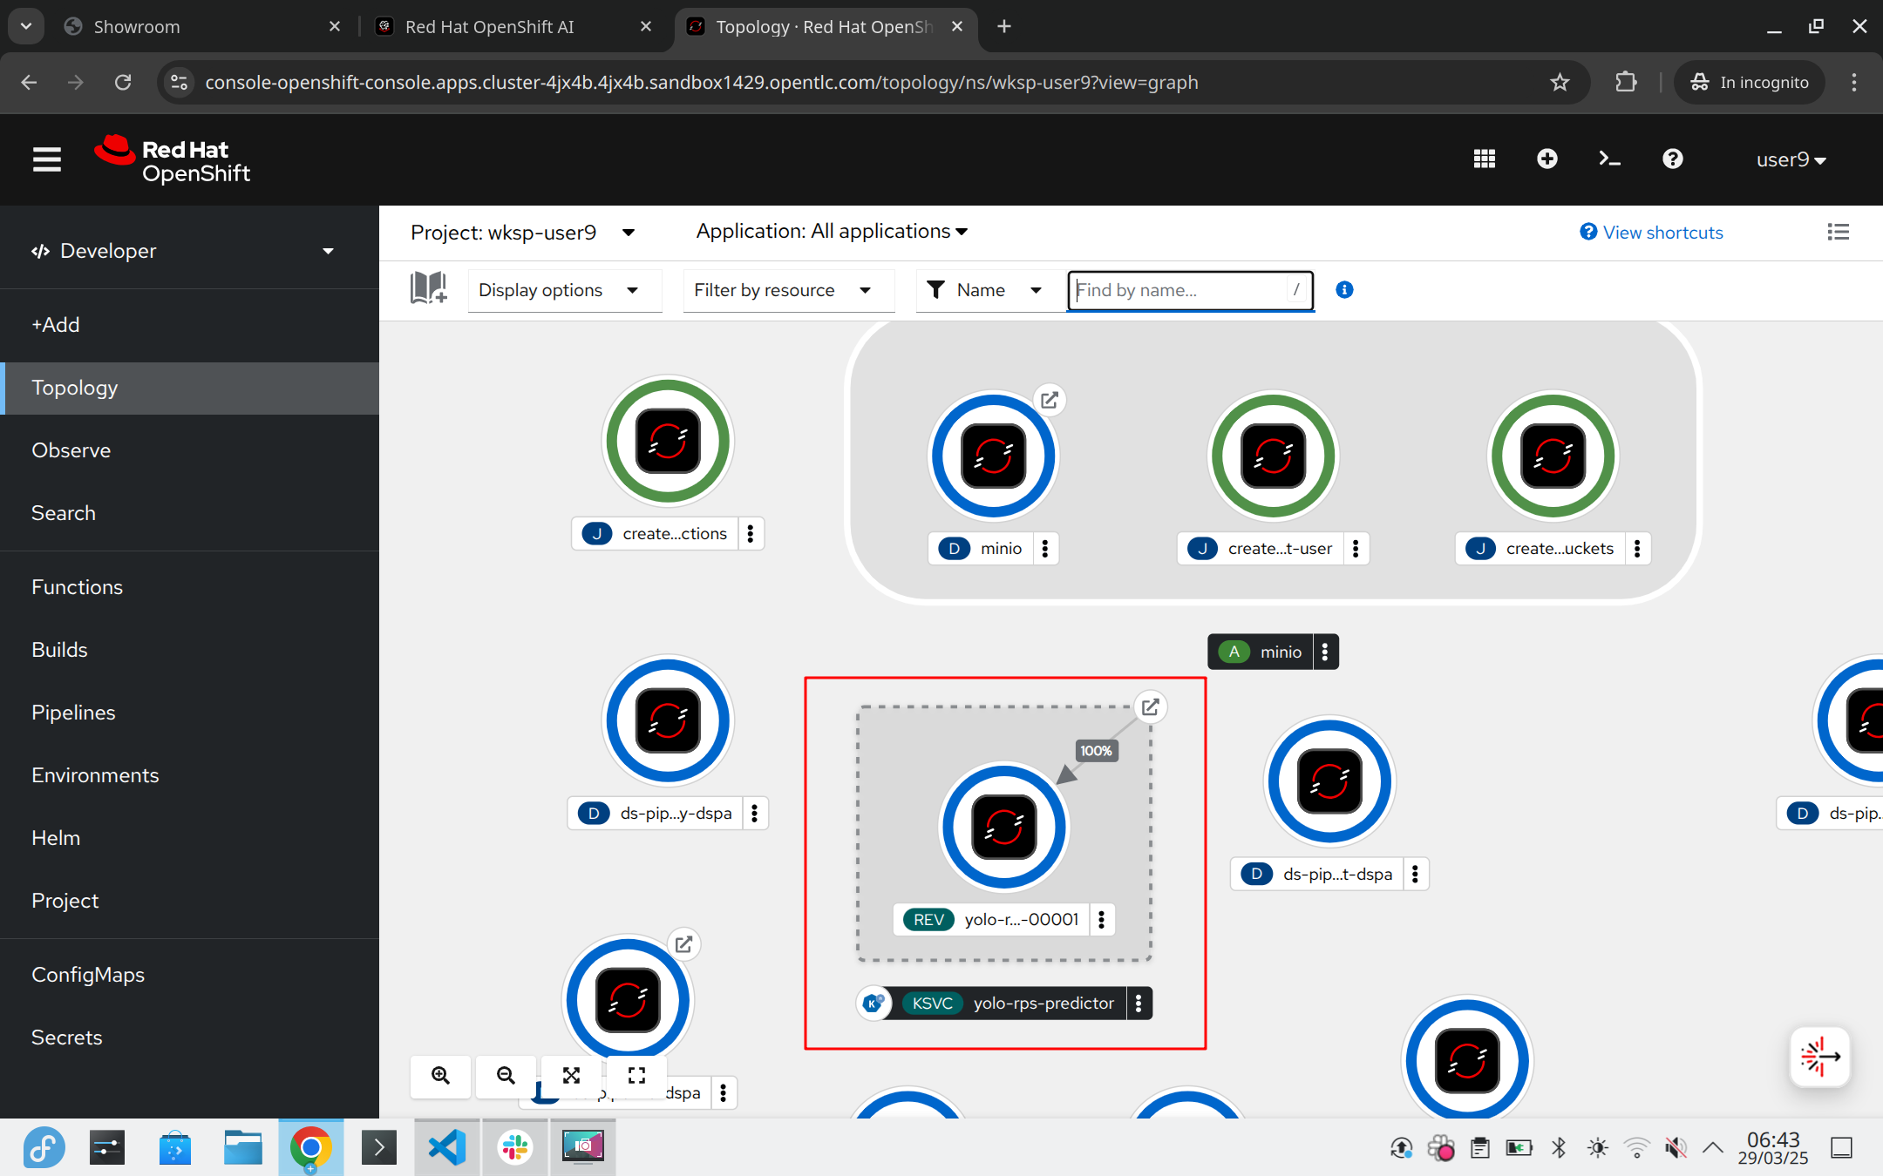Open the web terminal icon
The height and width of the screenshot is (1176, 1883).
point(1609,159)
